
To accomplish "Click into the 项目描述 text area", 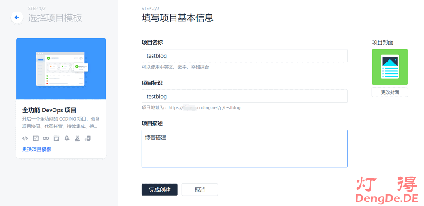I will click(244, 149).
